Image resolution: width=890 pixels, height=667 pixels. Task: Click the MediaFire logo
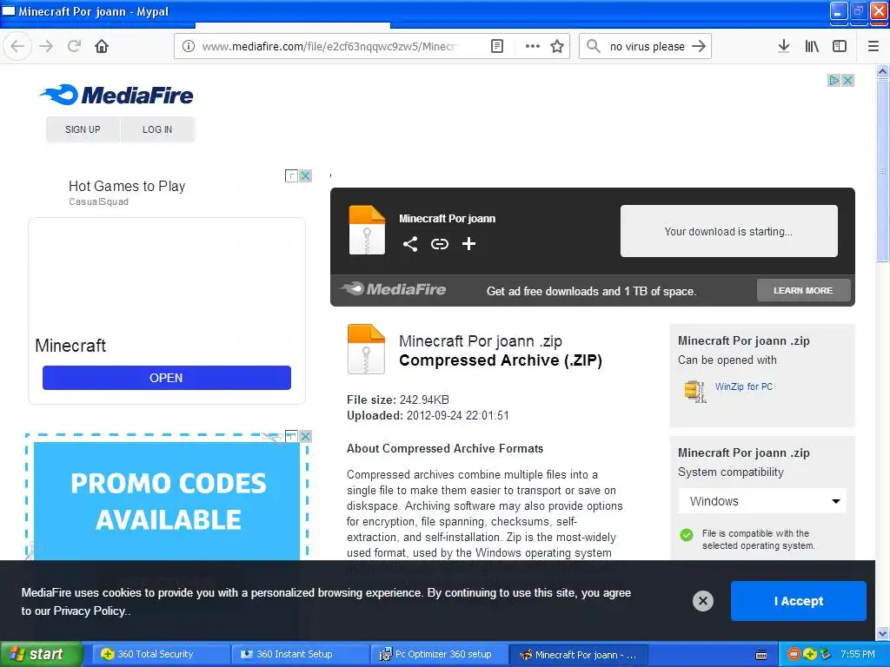click(x=116, y=95)
